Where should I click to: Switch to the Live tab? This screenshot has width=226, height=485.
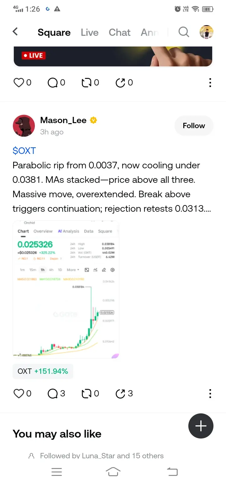click(89, 32)
